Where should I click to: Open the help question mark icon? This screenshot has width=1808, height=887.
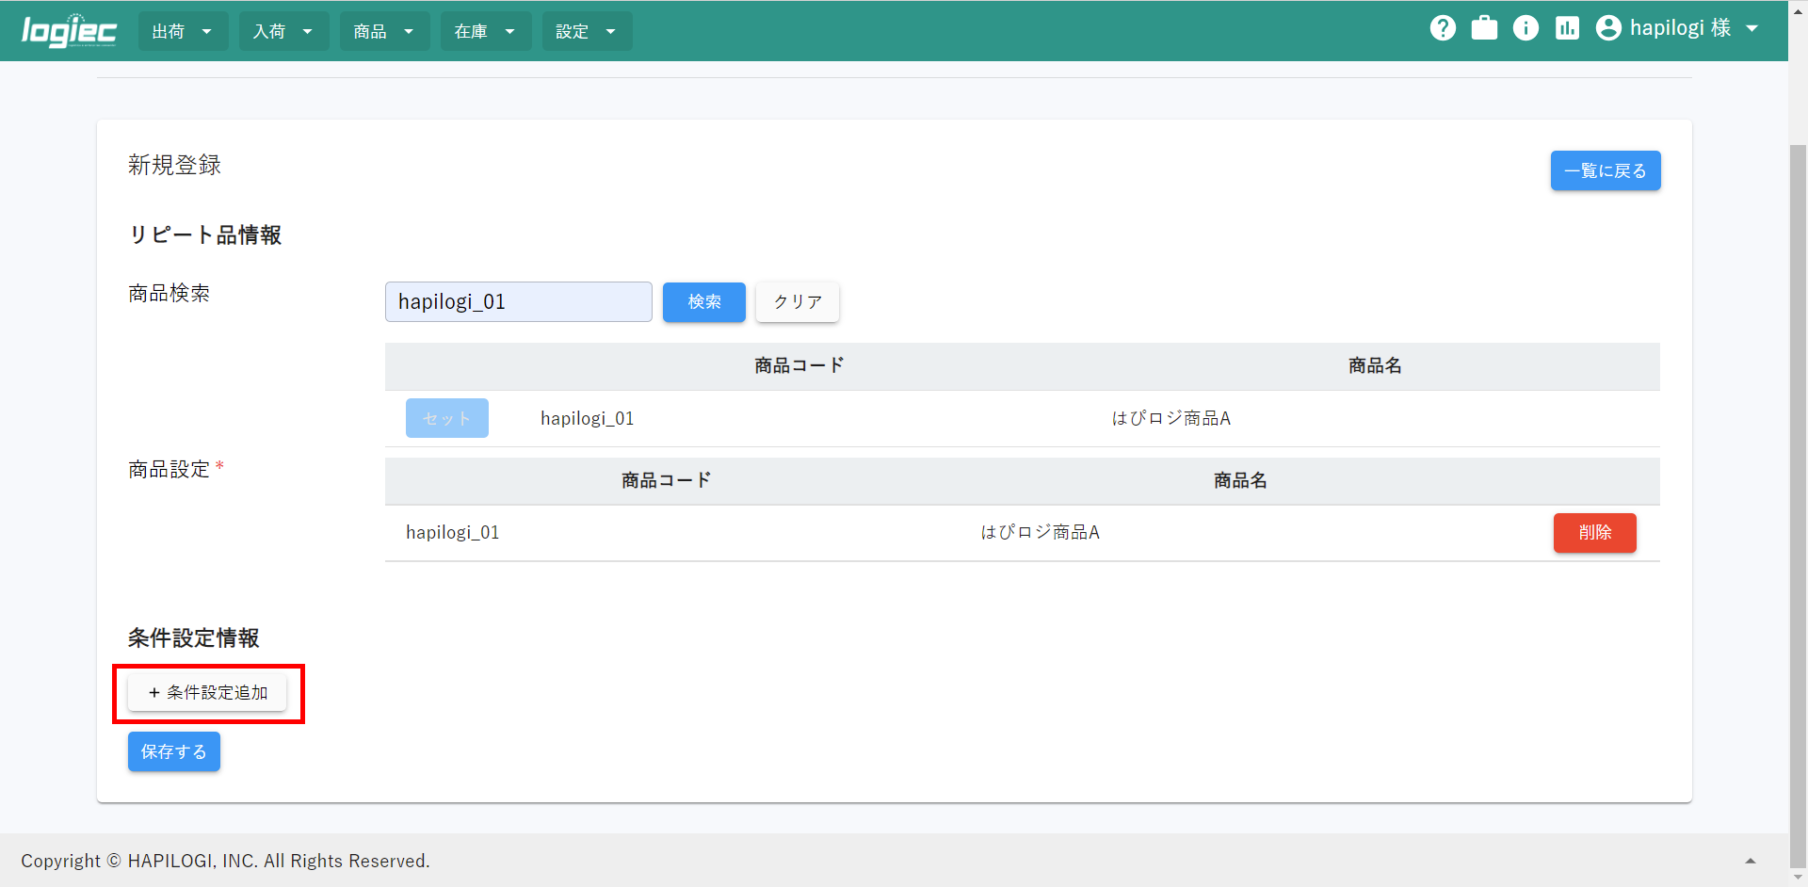[1443, 28]
